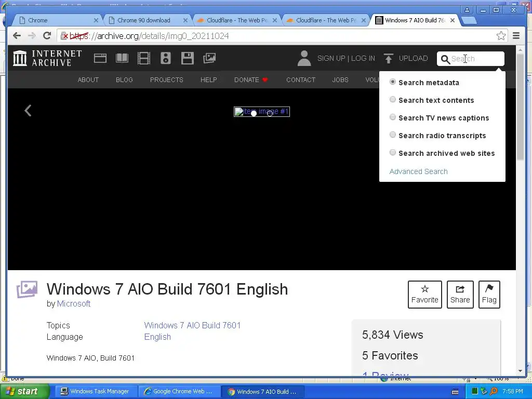Reload the page
Image resolution: width=532 pixels, height=399 pixels.
(x=47, y=36)
